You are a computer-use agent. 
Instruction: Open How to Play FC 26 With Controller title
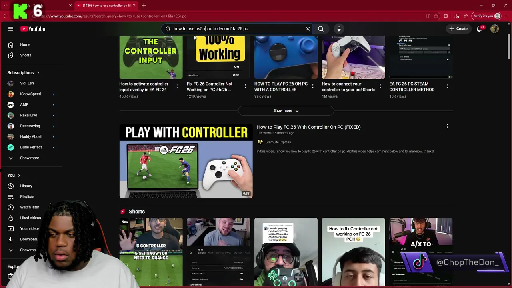(309, 127)
